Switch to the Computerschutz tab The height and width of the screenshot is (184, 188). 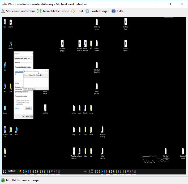(x=25, y=59)
